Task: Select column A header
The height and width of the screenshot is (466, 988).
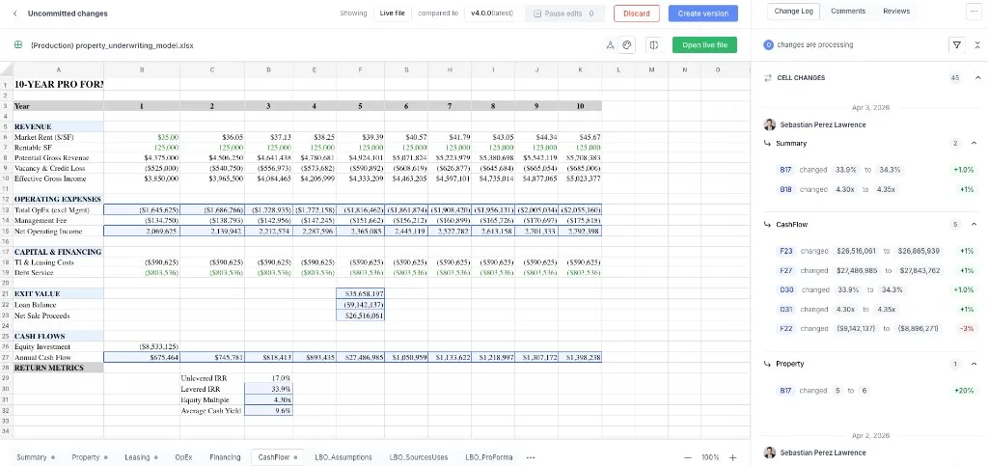Action: pos(59,69)
